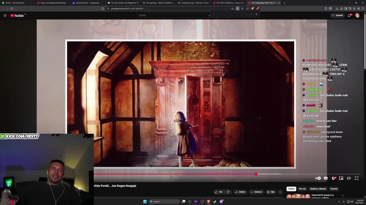Image resolution: width=366 pixels, height=205 pixels.
Task: Open Steam from the taskbar
Action: [x=215, y=202]
